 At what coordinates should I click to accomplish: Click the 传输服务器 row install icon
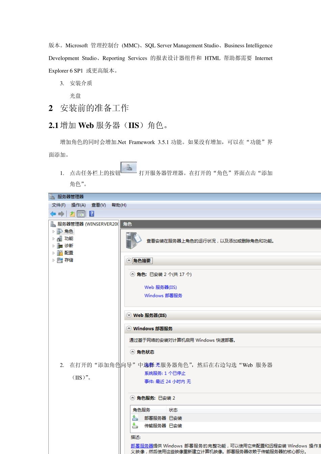135,426
